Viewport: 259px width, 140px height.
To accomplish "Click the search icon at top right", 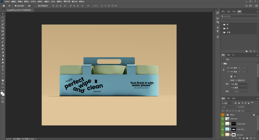I will 246,6.
